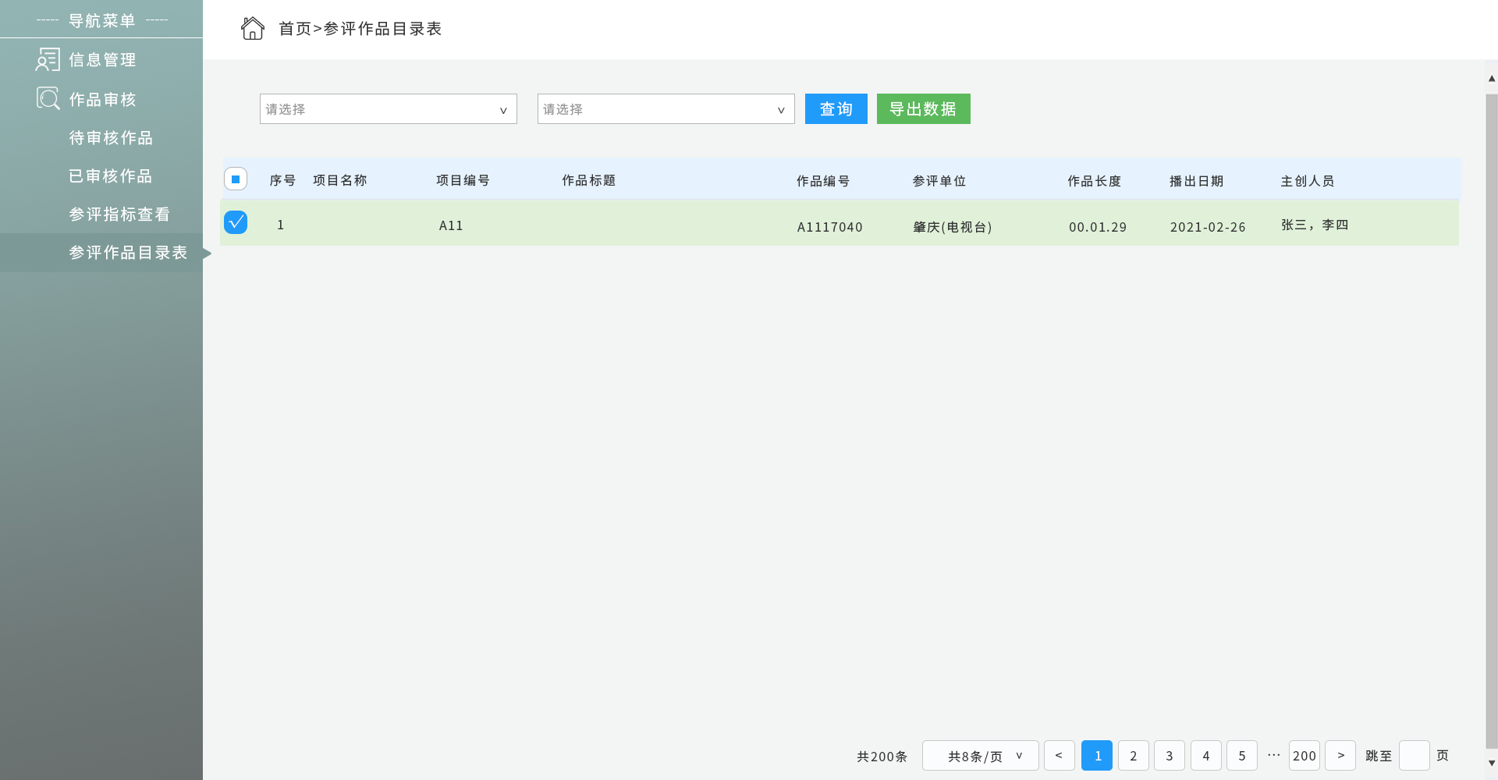Uncheck the row 1 checkbox
1498x780 pixels.
[x=236, y=222]
